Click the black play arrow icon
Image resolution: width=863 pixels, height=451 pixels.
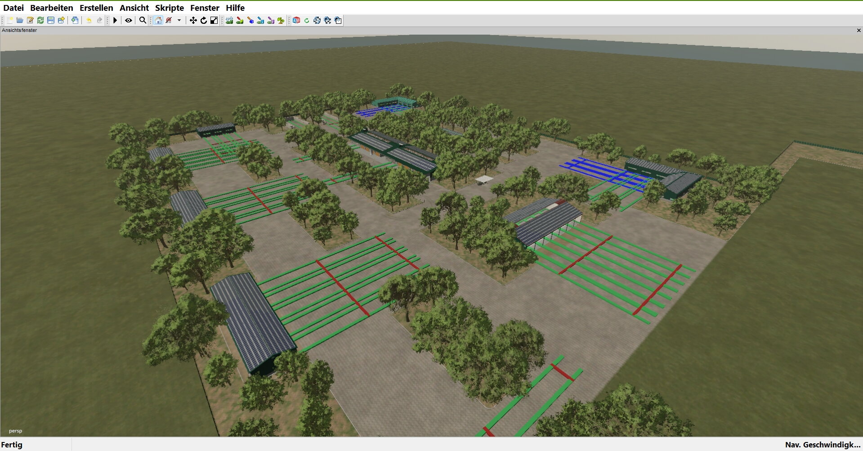point(115,20)
